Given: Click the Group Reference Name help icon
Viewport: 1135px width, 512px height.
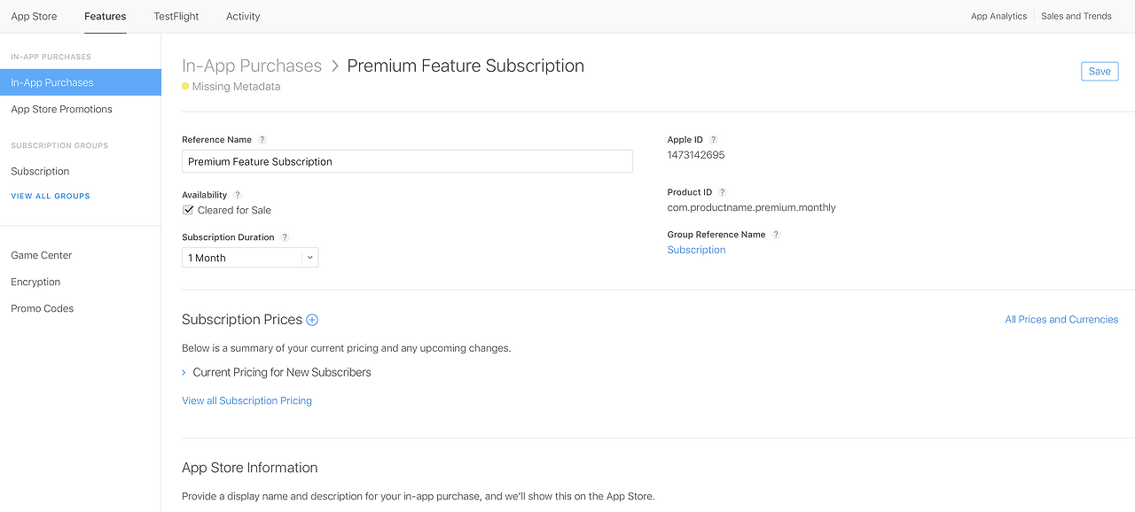Looking at the screenshot, I should click(x=776, y=235).
